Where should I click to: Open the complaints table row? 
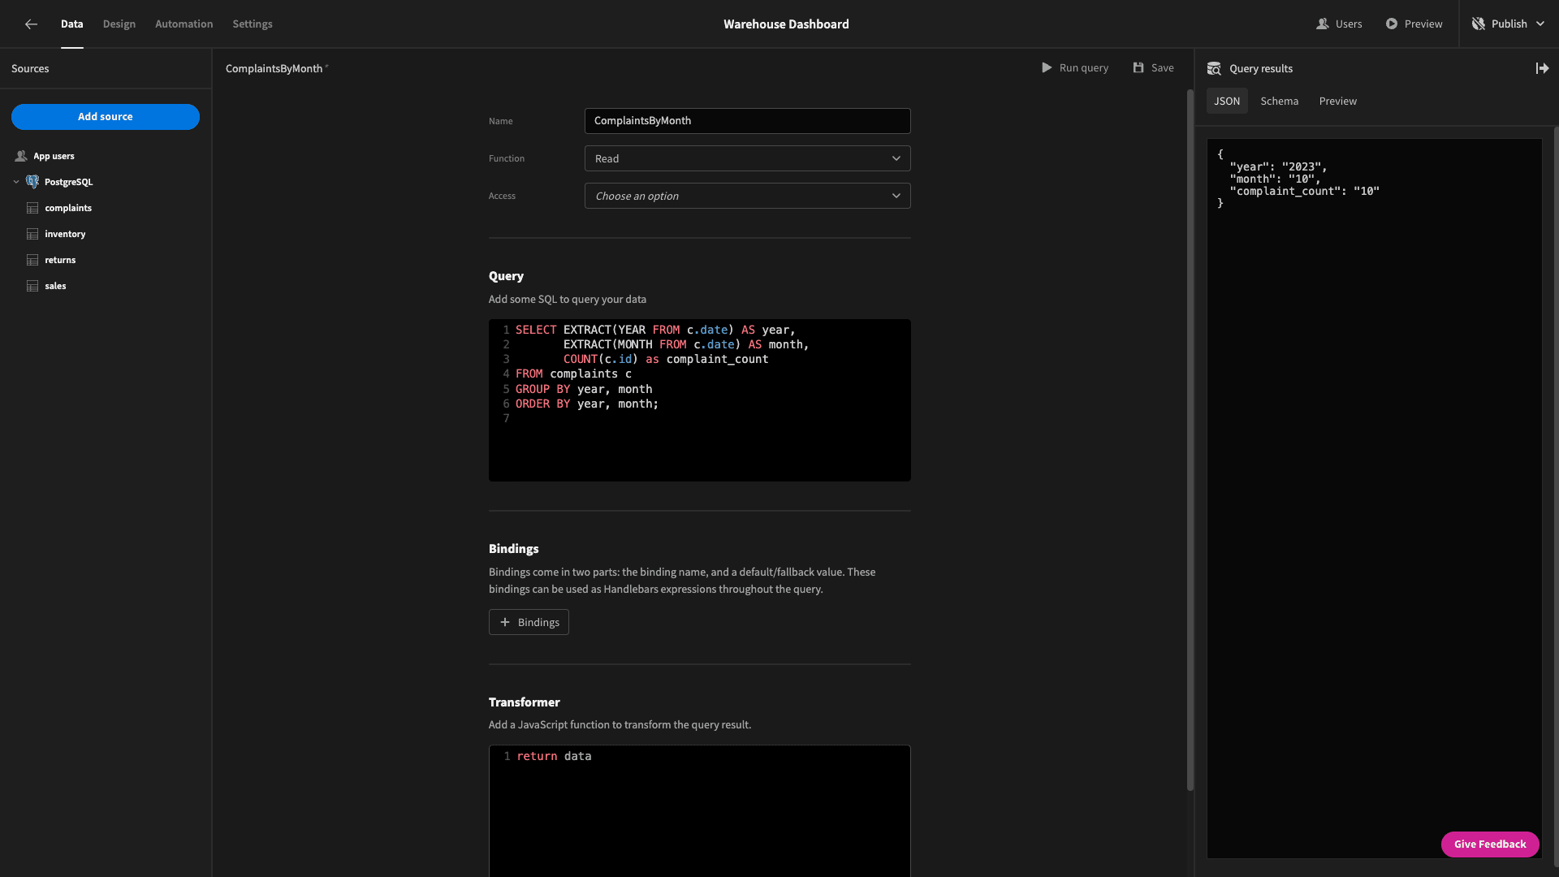106,209
